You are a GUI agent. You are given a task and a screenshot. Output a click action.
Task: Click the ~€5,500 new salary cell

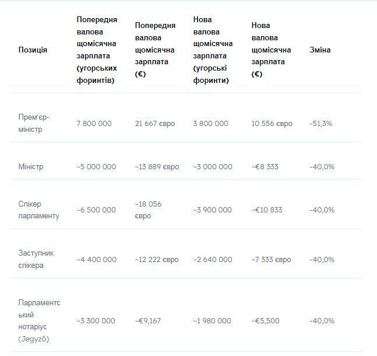click(266, 321)
